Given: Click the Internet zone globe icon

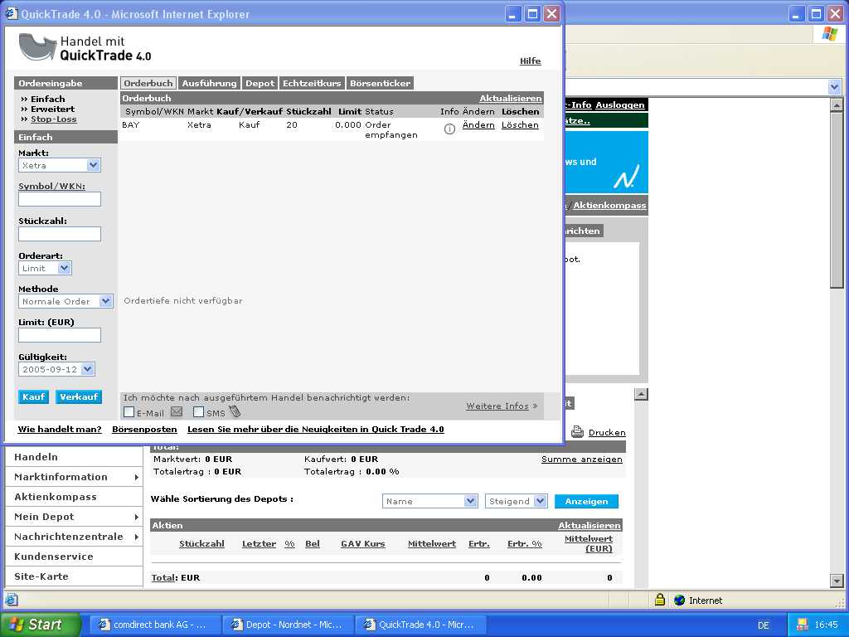Looking at the screenshot, I should [x=680, y=601].
